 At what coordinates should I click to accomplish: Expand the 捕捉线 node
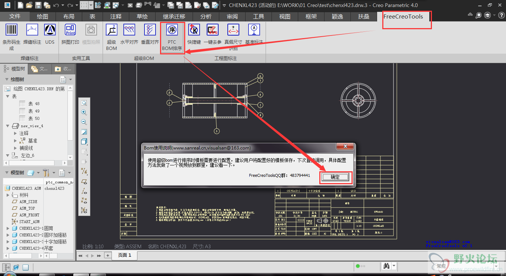click(x=16, y=148)
